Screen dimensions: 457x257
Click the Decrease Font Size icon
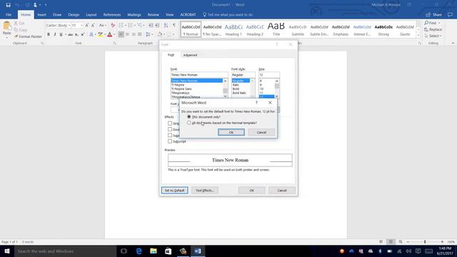point(93,26)
